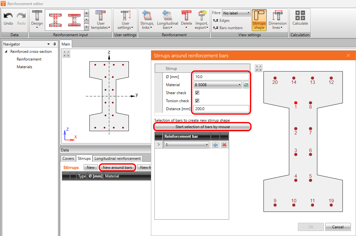Screen dimensions: 356x236
Task: Open the Stirrups, links menu
Action: click(x=147, y=19)
